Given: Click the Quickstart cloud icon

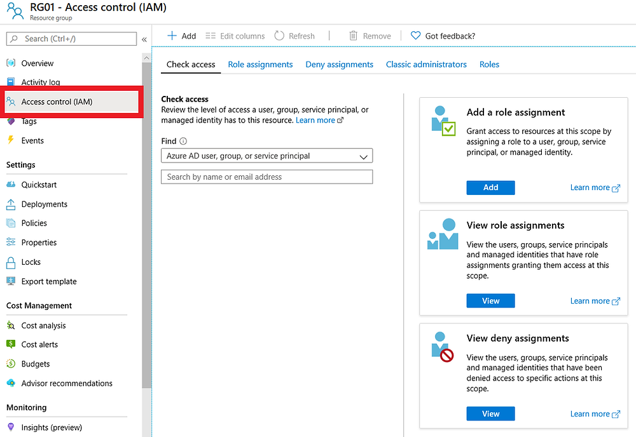Looking at the screenshot, I should 11,185.
